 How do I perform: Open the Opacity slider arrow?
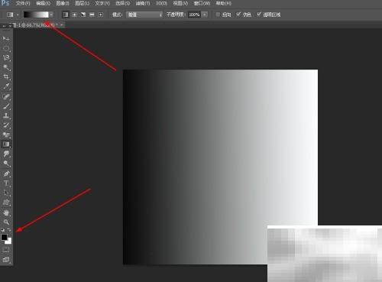tap(205, 15)
